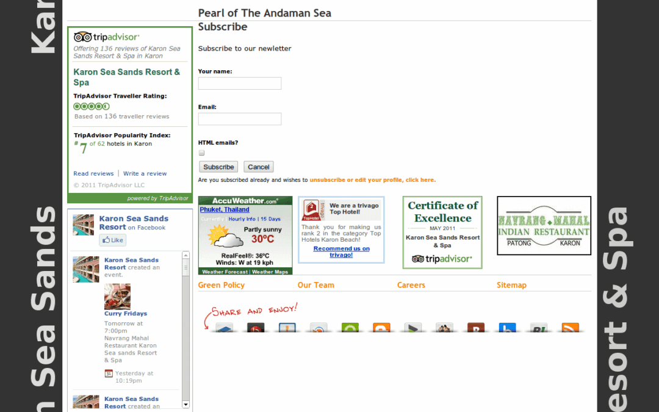659x412 pixels.
Task: Click the "30°C" temperature reading
Action: click(x=262, y=239)
